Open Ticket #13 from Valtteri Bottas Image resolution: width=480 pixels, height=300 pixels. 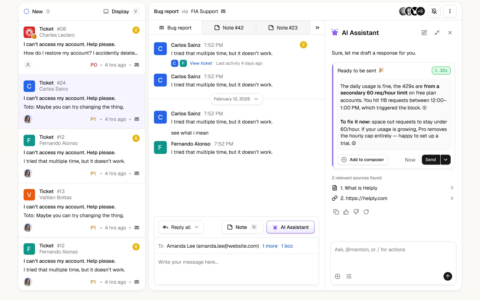point(82,210)
